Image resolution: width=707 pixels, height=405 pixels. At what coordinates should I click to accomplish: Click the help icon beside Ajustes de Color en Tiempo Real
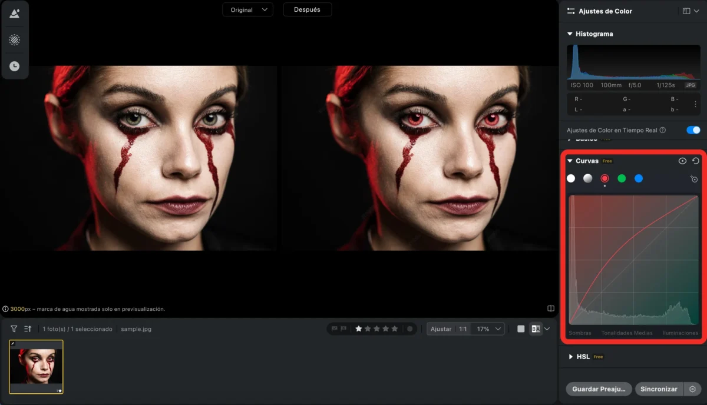point(663,130)
